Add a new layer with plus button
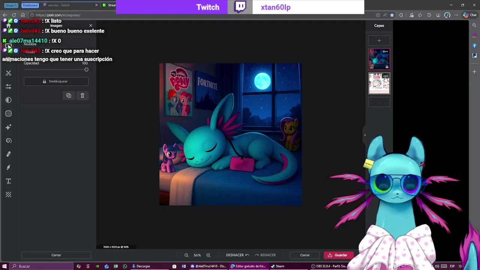 (x=379, y=40)
